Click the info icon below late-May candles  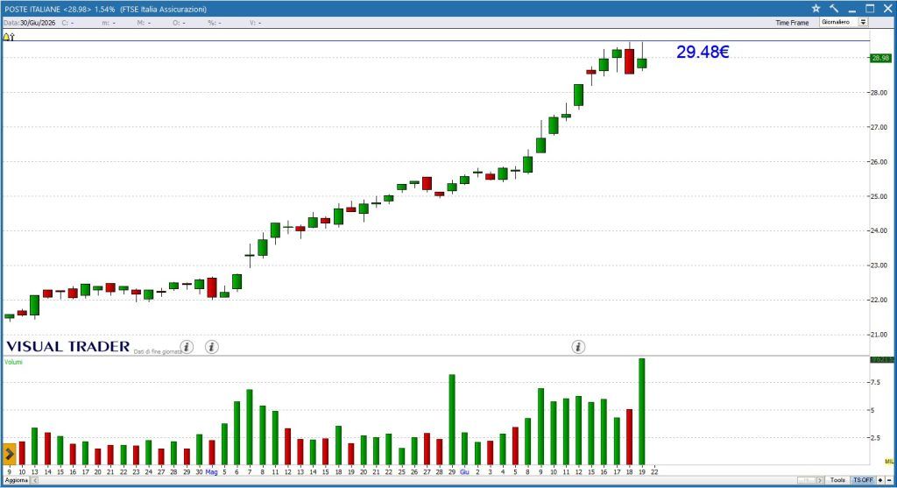(x=578, y=347)
